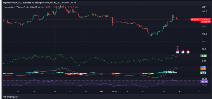Open US flag event beneath lightning icon
The height and width of the screenshot is (99, 212).
tap(177, 52)
